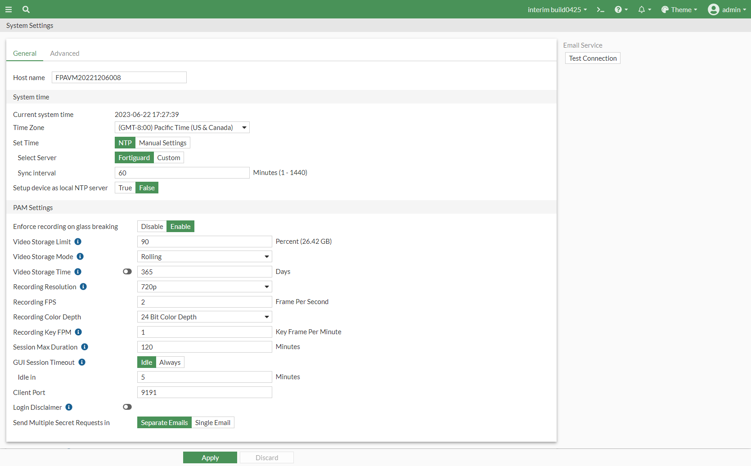Open the CLI console from the top bar
Screen dimensions: 751x466
(x=600, y=9)
